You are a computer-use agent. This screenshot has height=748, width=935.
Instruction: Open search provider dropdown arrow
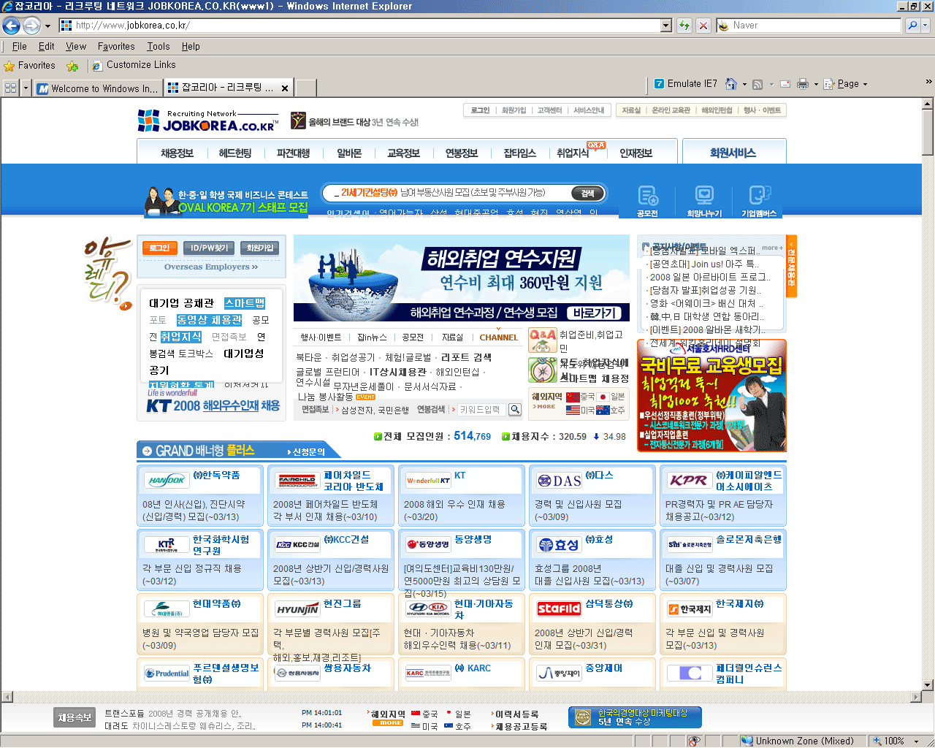(926, 26)
